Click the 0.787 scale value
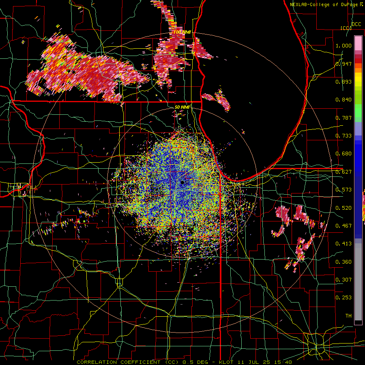This screenshot has width=365, height=365. click(344, 118)
